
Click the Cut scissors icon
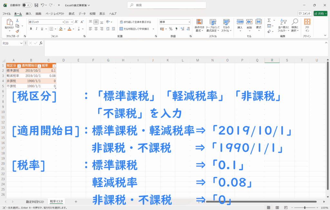(x=17, y=21)
